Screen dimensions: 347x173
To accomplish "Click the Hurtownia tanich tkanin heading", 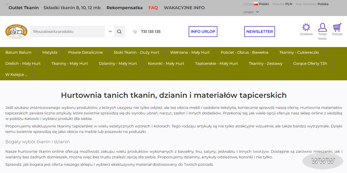I will [174, 95].
